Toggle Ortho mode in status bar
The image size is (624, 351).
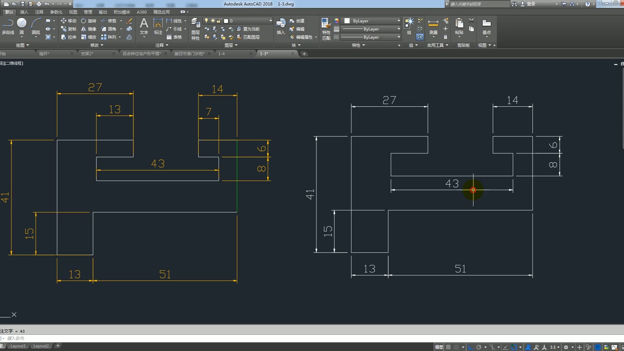coord(471,347)
